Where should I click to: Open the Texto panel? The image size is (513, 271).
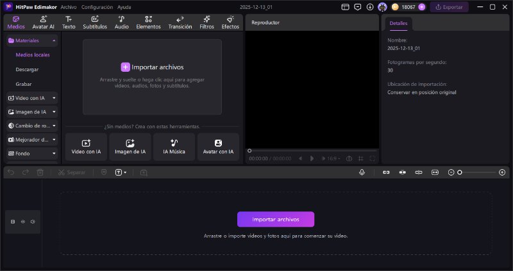coord(69,22)
